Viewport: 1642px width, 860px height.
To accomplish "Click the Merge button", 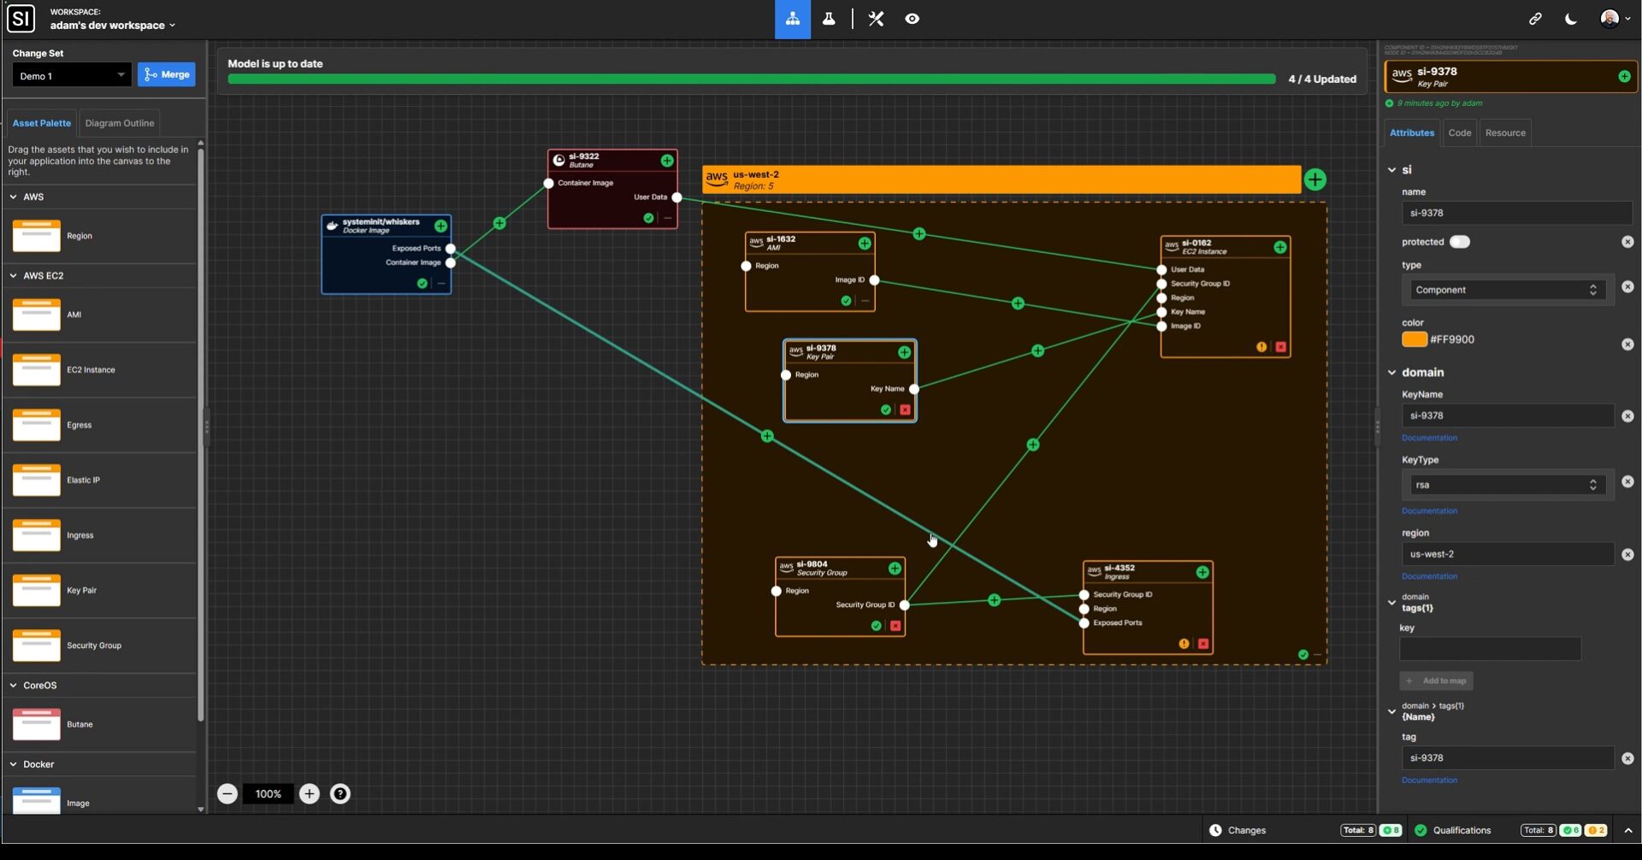I will 166,74.
